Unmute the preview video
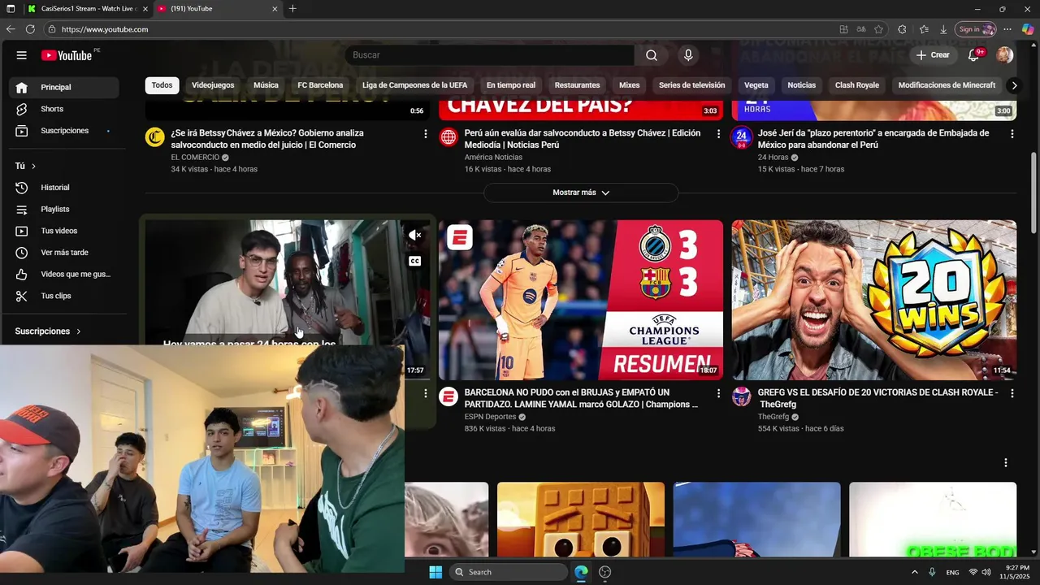The height and width of the screenshot is (585, 1040). [414, 236]
